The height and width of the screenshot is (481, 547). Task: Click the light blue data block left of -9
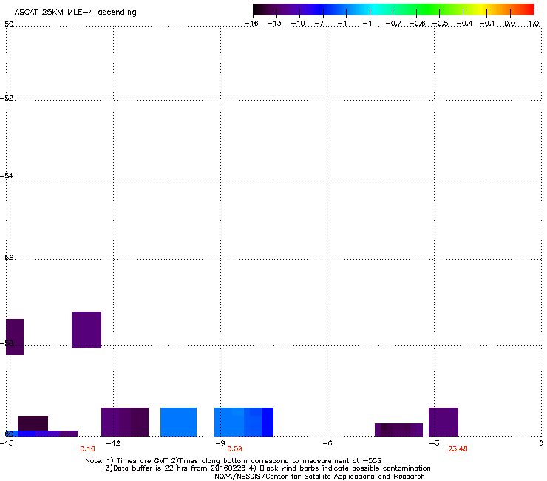178,422
